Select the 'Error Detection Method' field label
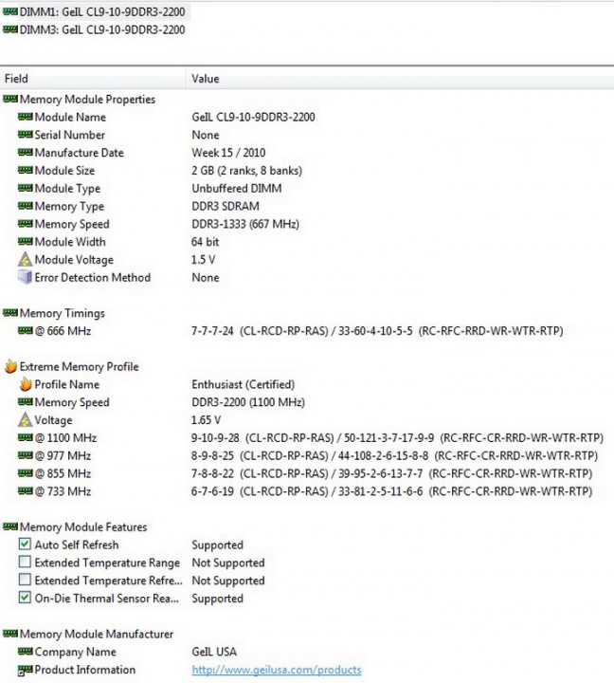The width and height of the screenshot is (614, 683). pyautogui.click(x=93, y=277)
